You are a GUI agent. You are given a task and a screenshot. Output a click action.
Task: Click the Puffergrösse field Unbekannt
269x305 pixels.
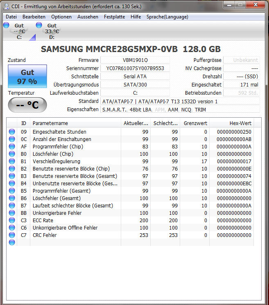click(x=242, y=60)
